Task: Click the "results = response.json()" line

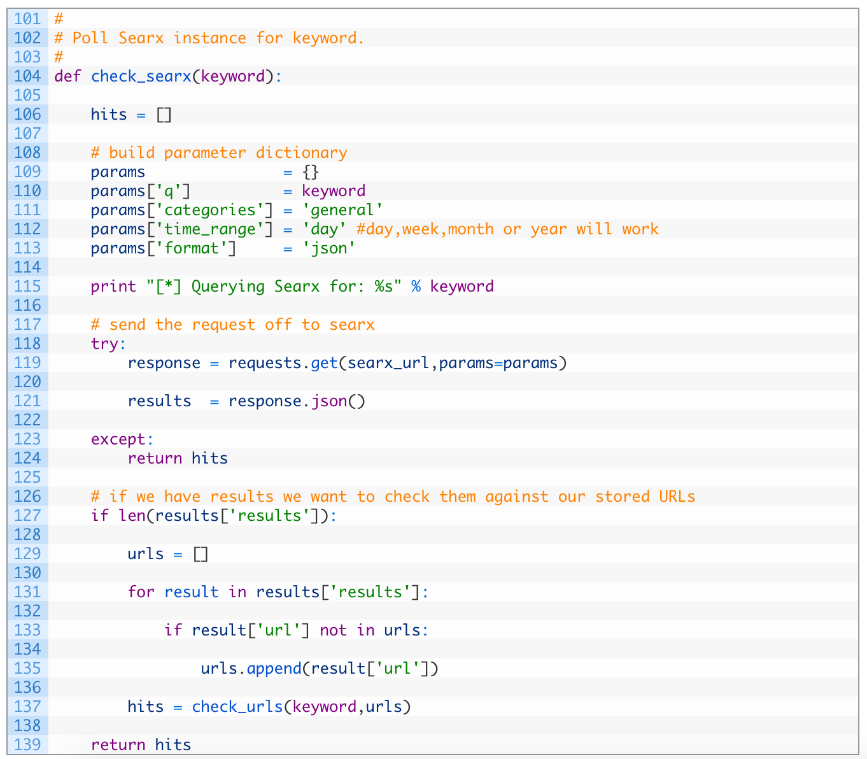Action: tap(246, 401)
